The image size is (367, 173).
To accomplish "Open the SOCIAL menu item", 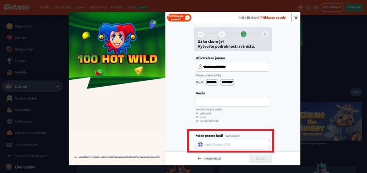I will (x=132, y=7).
